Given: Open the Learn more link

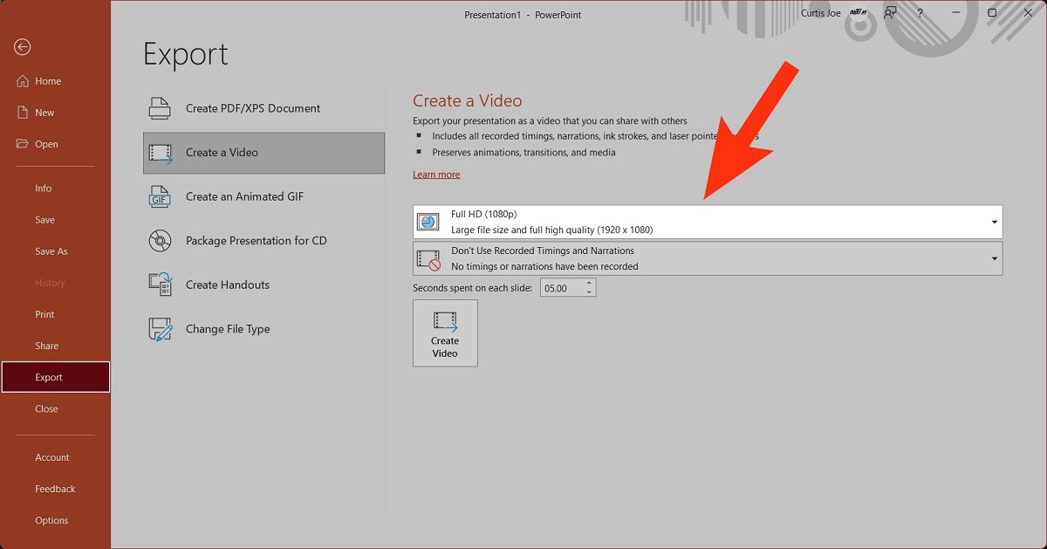Looking at the screenshot, I should [436, 175].
